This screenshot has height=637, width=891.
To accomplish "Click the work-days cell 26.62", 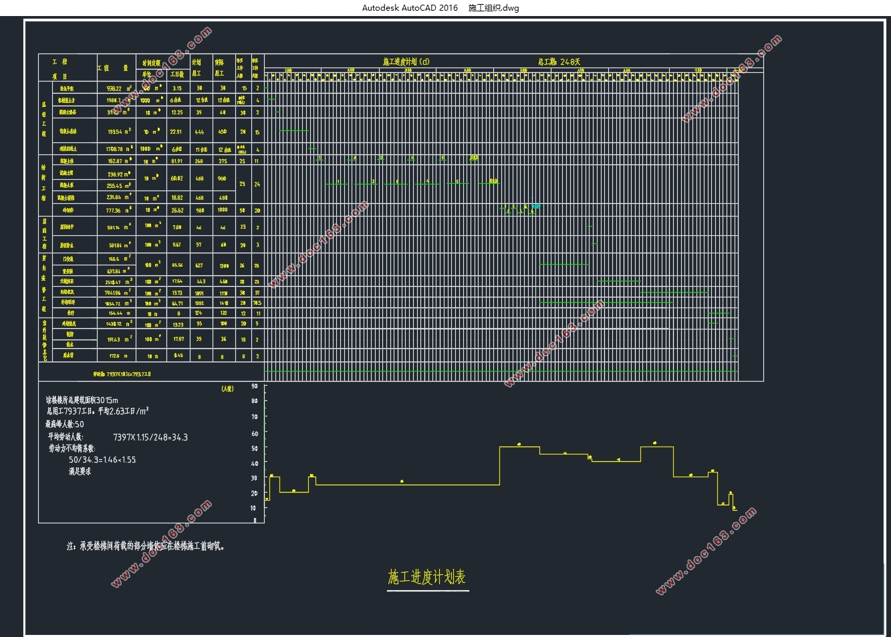I will [177, 210].
